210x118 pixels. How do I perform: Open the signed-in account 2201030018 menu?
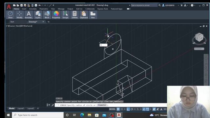point(170,5)
